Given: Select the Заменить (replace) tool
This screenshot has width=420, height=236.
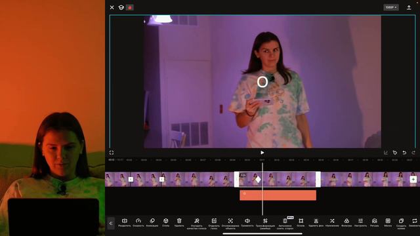Looking at the screenshot, I should pyautogui.click(x=414, y=223).
